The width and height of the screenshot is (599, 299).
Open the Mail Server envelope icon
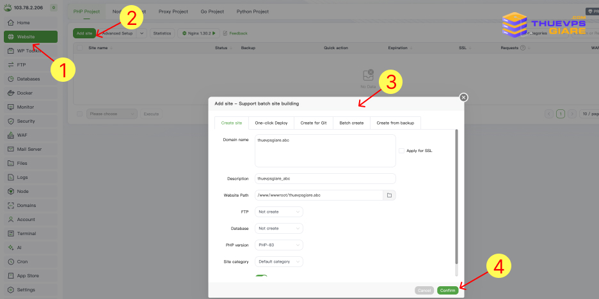tap(11, 149)
